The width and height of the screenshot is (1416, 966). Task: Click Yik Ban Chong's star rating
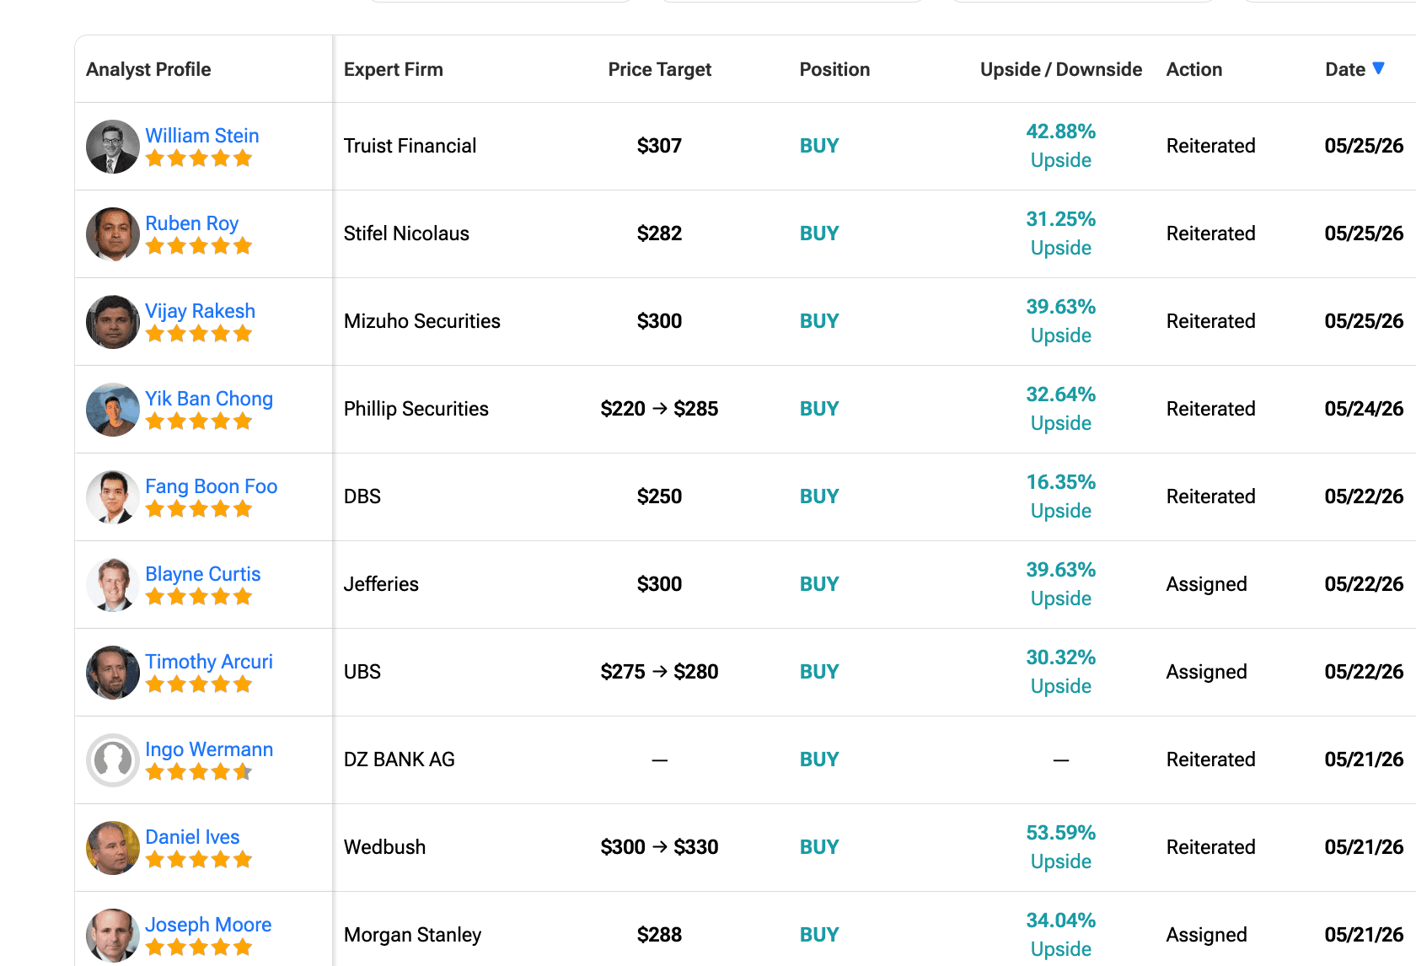(x=199, y=421)
